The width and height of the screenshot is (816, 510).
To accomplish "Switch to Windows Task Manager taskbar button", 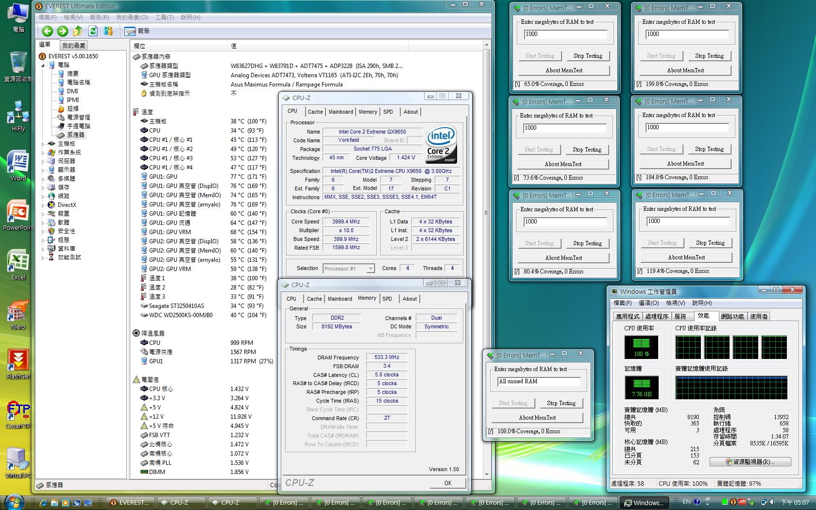I will click(x=644, y=503).
